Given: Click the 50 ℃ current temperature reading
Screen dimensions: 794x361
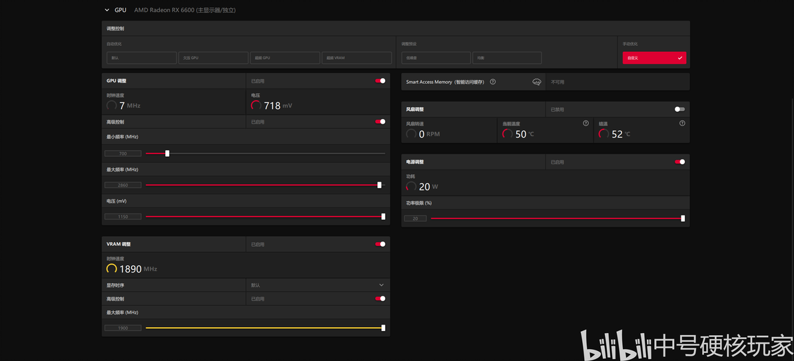Looking at the screenshot, I should click(x=525, y=134).
